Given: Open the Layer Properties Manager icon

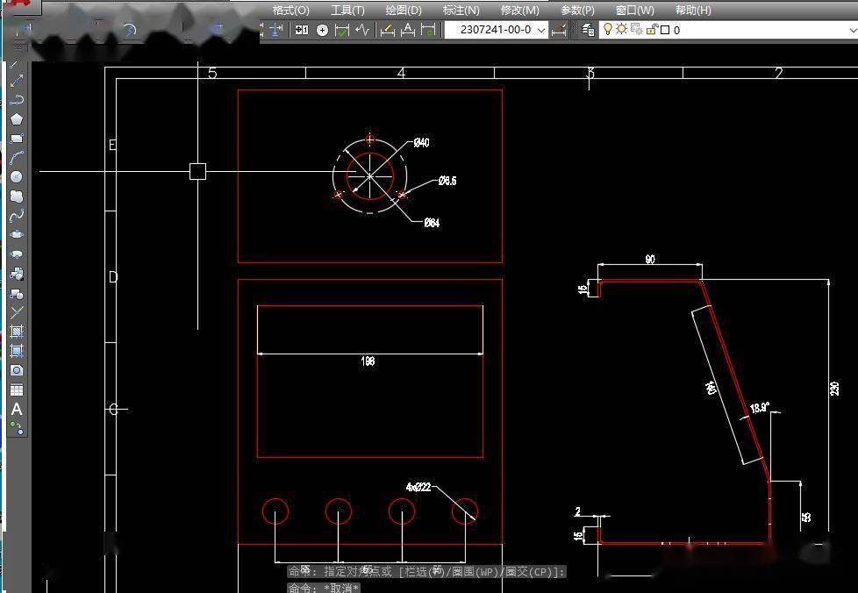Looking at the screenshot, I should [x=588, y=30].
